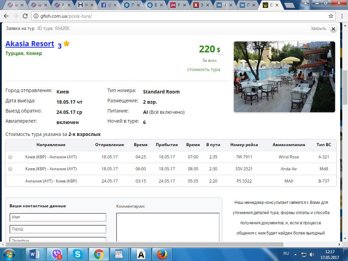Open the Akasia Resort hotel link

pos(30,44)
